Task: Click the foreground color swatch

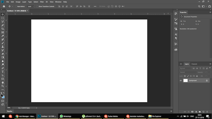Action: (x=2, y=96)
